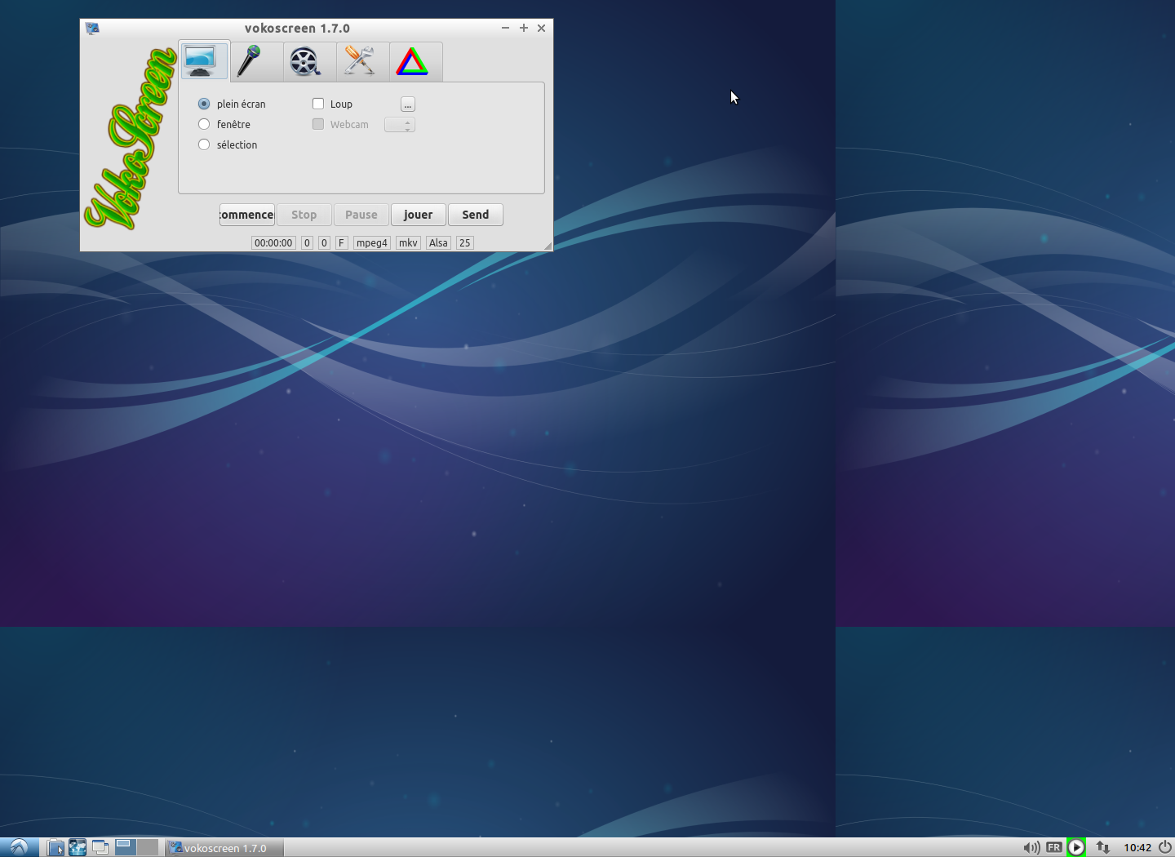The image size is (1175, 857).
Task: Launch the web browser from the panel
Action: click(78, 847)
